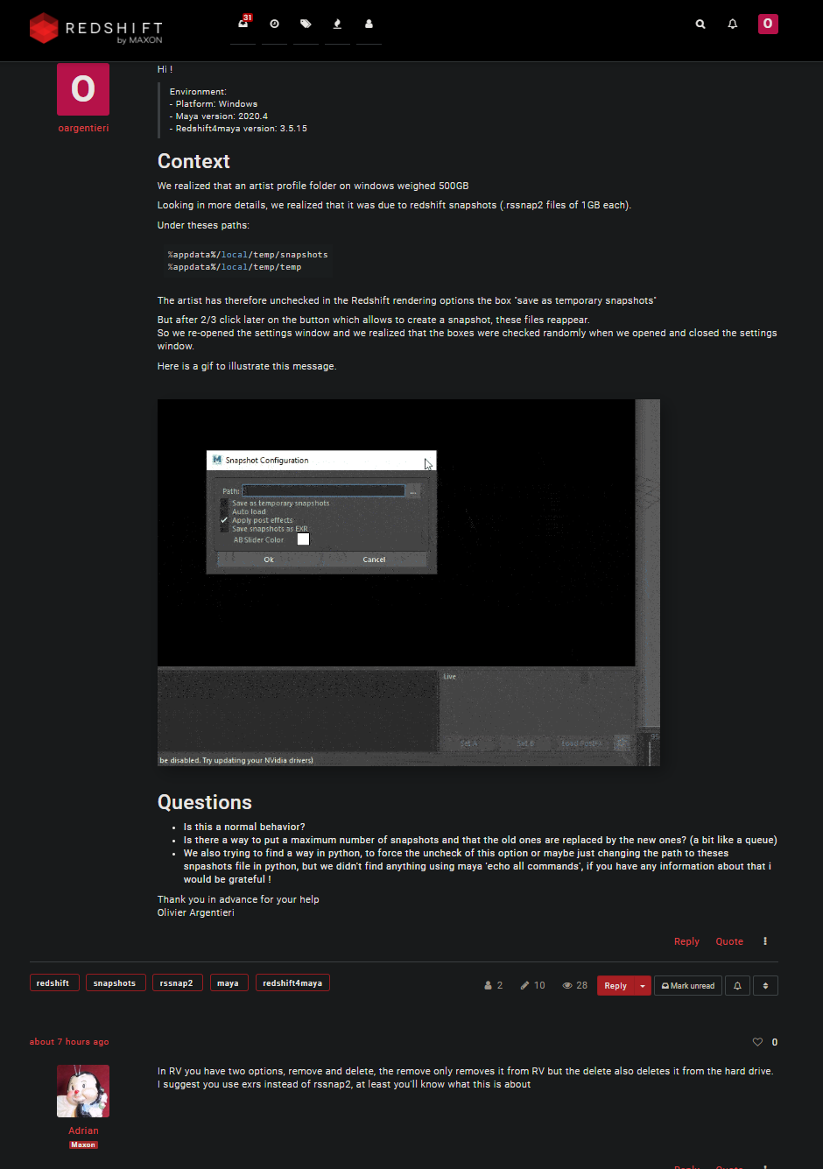Select the redshift tag
The height and width of the screenshot is (1169, 823).
pos(53,983)
